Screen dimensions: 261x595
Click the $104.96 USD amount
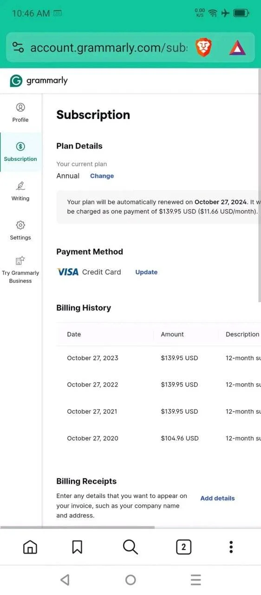180,438
